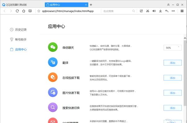Open the share/export toolbar icon

tap(141, 11)
